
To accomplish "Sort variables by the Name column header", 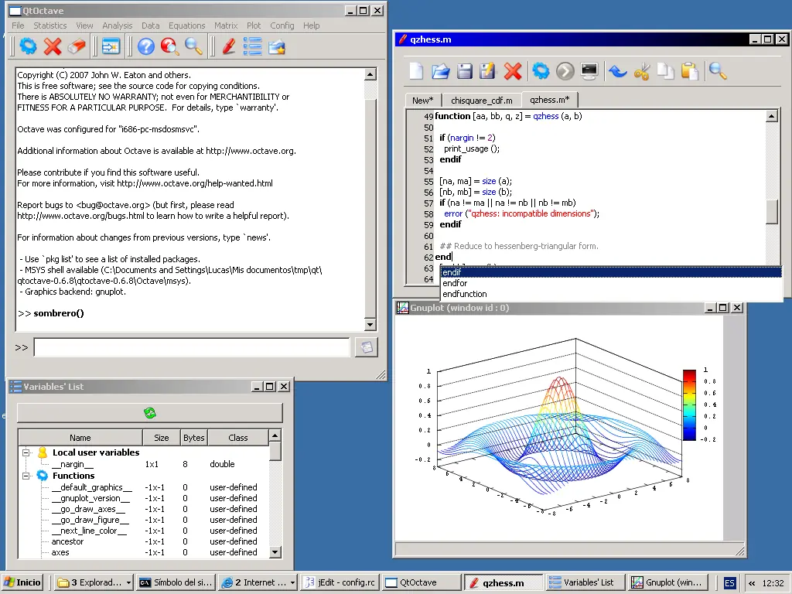I will [80, 438].
